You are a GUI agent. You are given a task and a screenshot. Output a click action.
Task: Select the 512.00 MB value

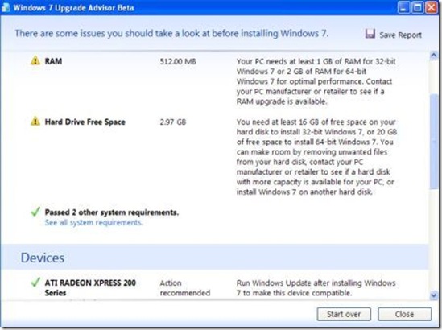tap(178, 61)
